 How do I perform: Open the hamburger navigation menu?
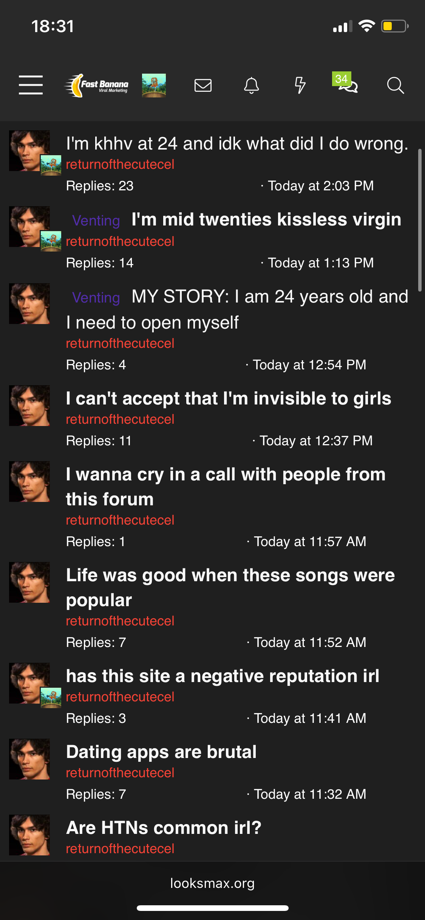31,85
